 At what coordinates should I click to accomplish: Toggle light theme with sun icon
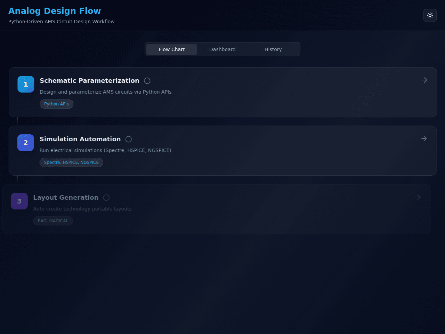(x=430, y=15)
